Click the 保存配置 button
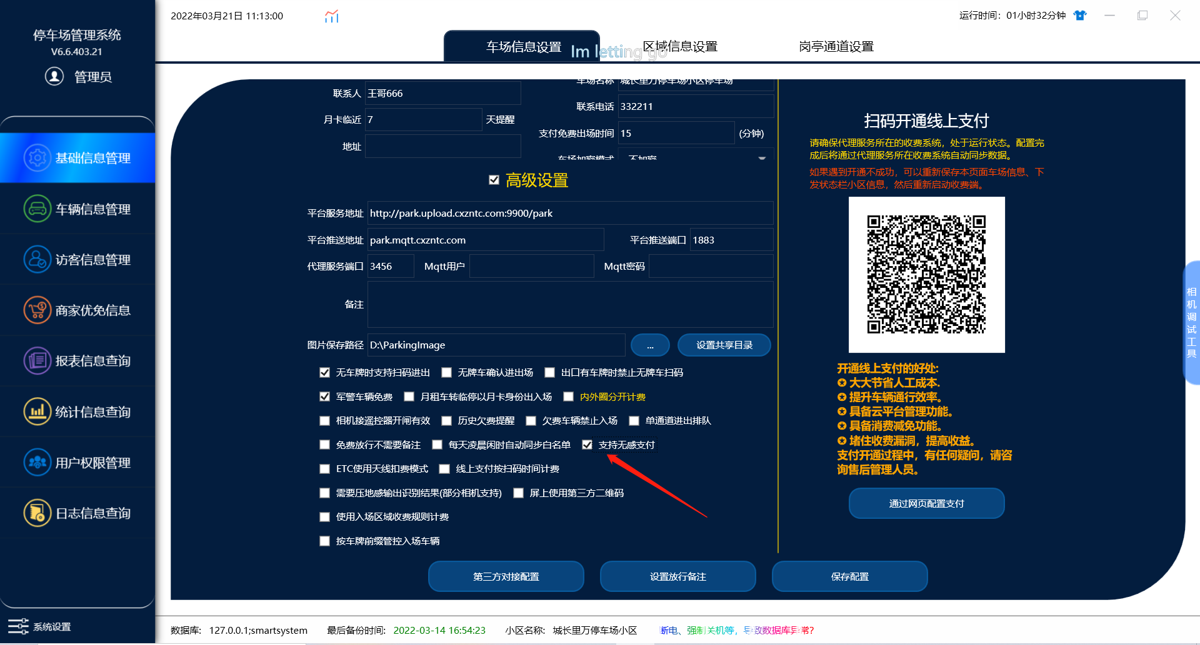The height and width of the screenshot is (645, 1200). click(850, 576)
